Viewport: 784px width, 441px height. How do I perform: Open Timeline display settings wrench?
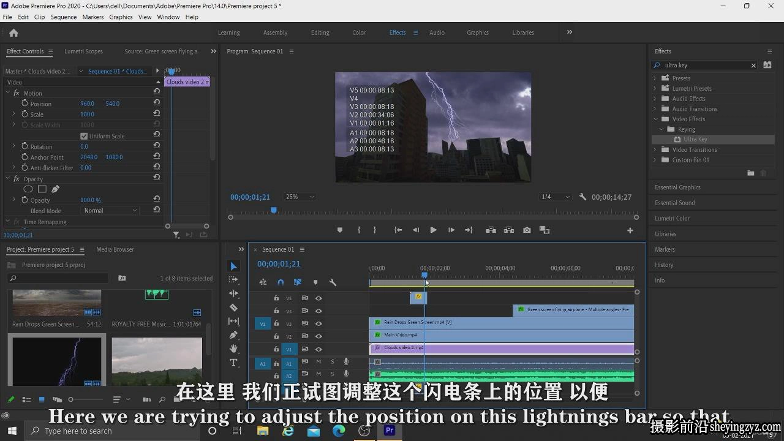pos(333,282)
